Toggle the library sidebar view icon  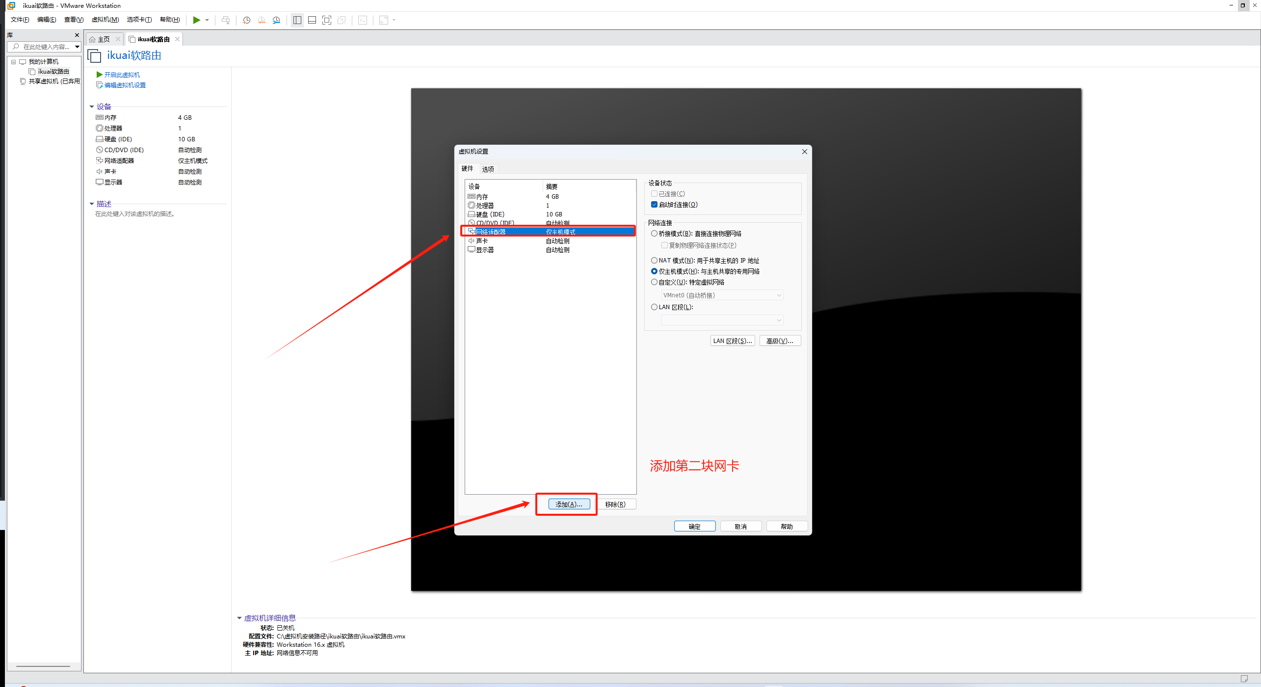point(297,20)
